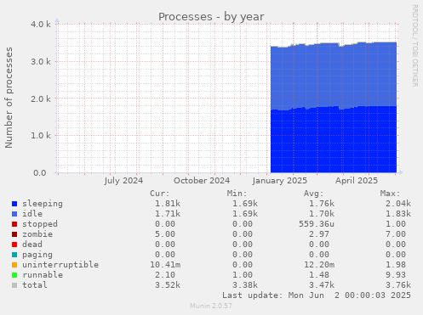This screenshot has height=315, width=423.
Task: Click the 'Last update' timestamp line
Action: tap(317, 295)
